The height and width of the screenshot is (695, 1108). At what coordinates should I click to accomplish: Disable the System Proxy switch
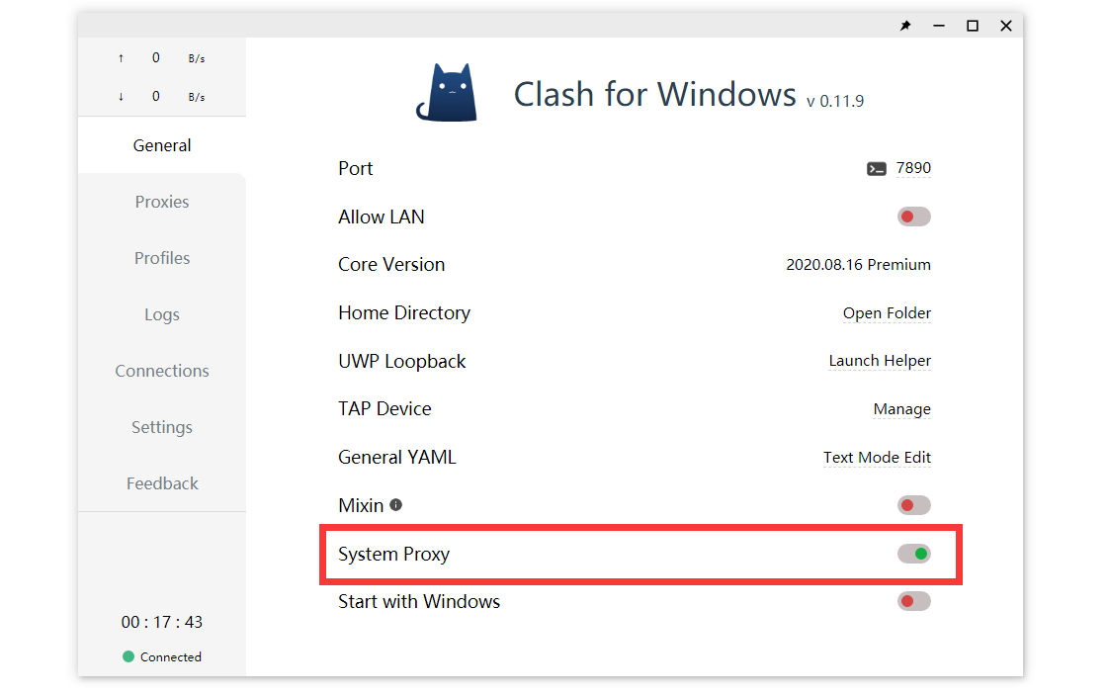coord(913,554)
